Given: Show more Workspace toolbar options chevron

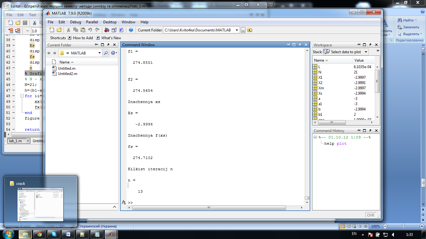Looking at the screenshot, I should (378, 51).
